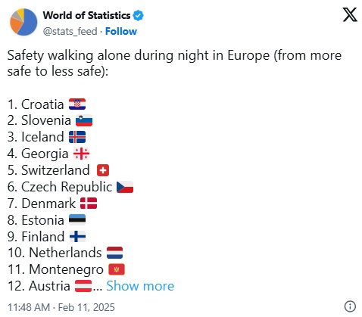Click the Finland flag emoji
Screen dimensions: 362x317
77,237
